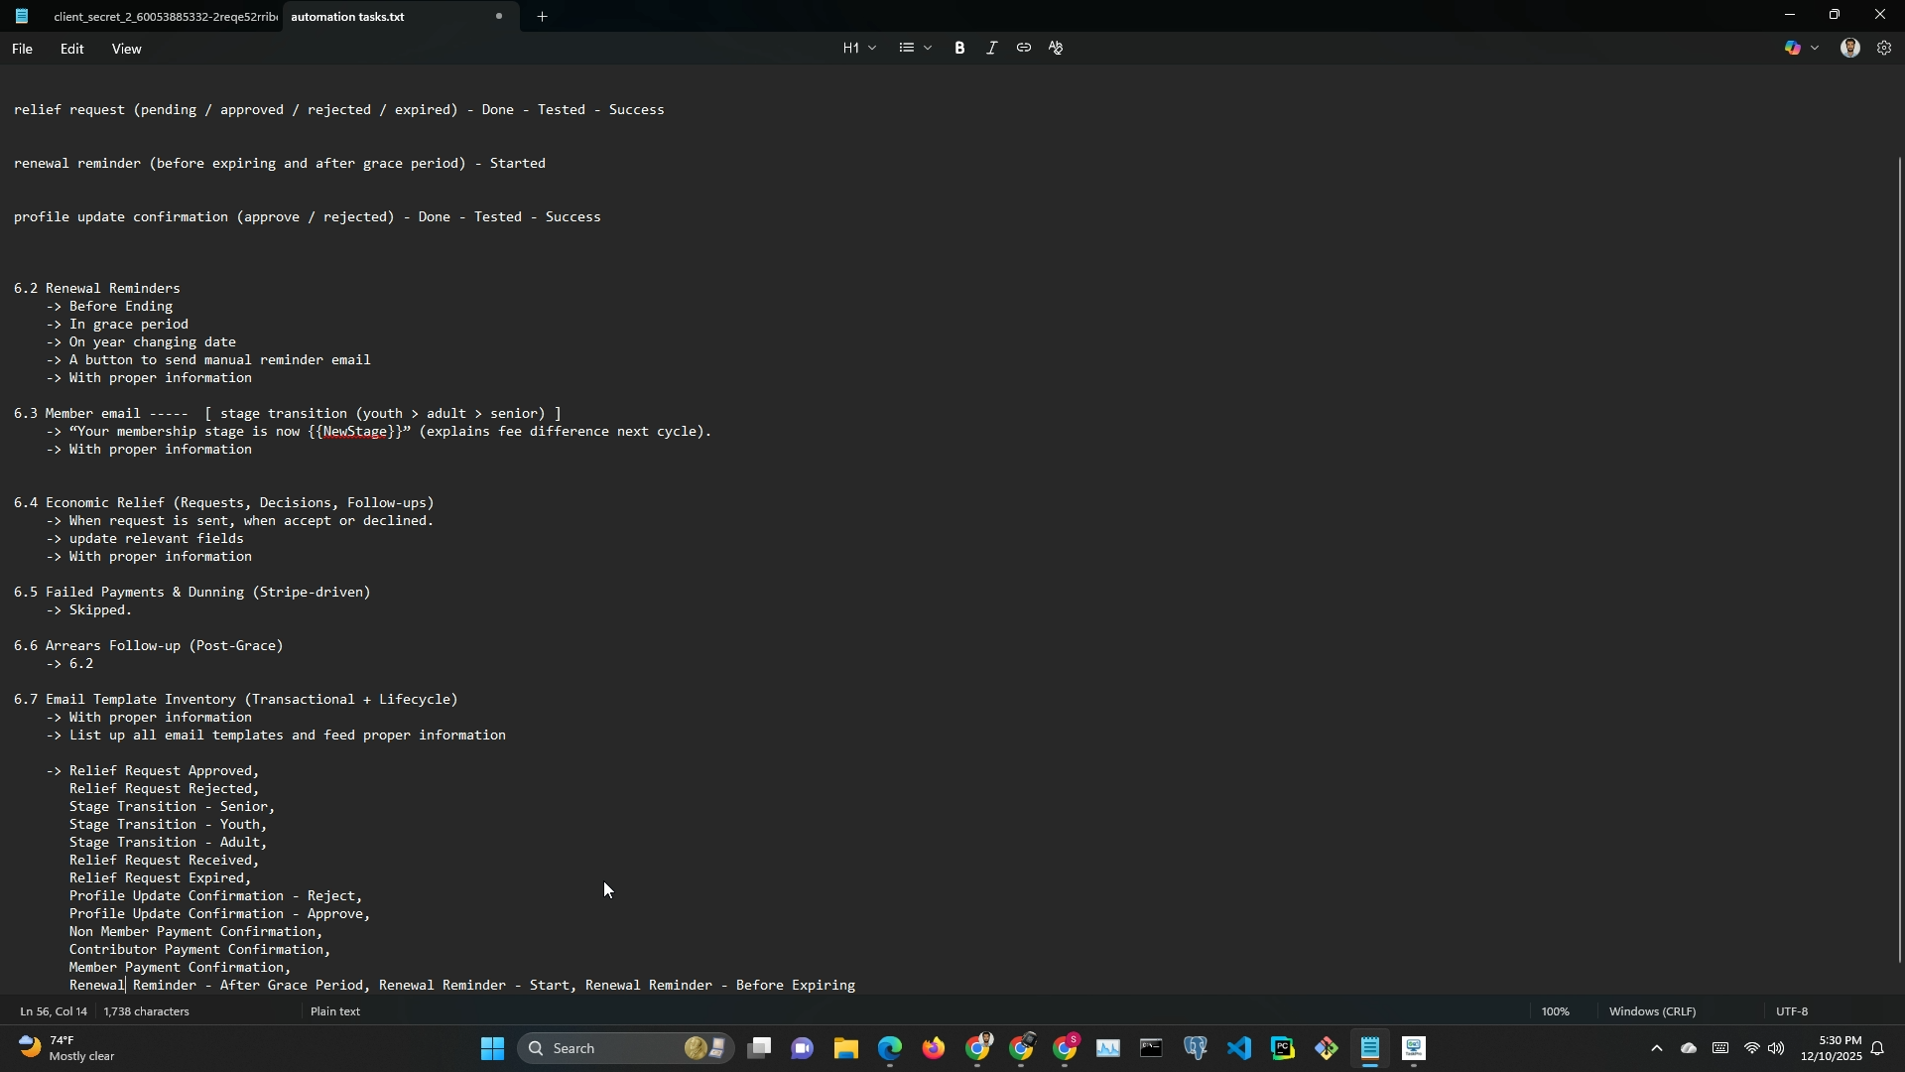Click the clear formatting icon
Image resolution: width=1905 pixels, height=1072 pixels.
1056,48
